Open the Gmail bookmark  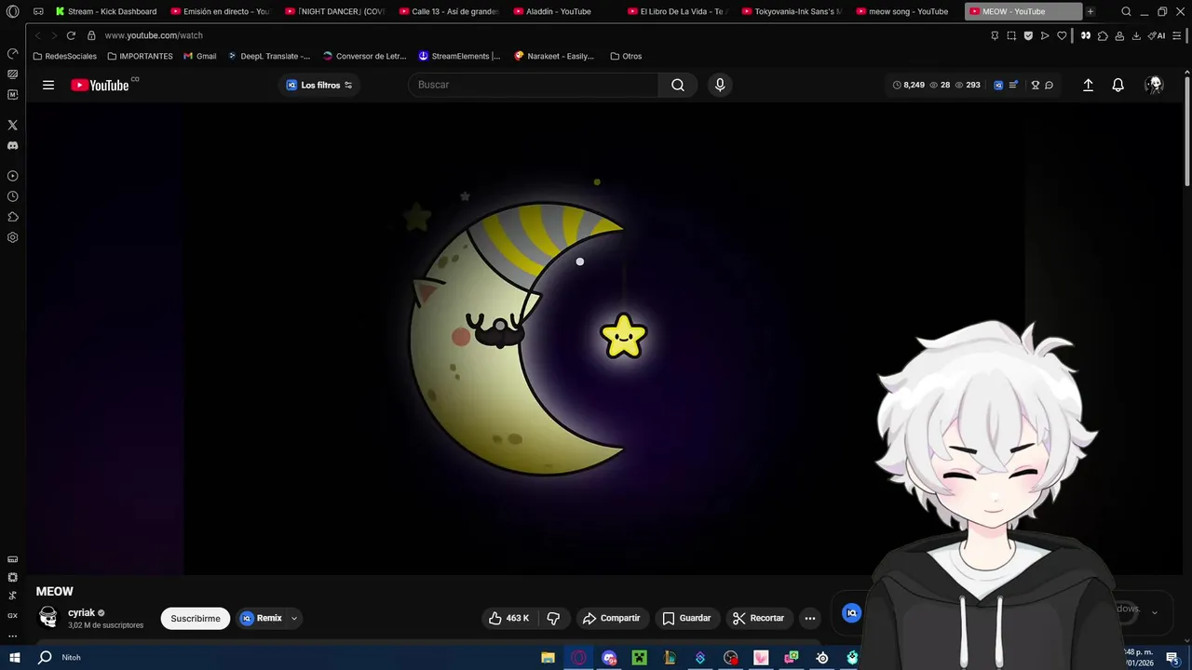[200, 56]
